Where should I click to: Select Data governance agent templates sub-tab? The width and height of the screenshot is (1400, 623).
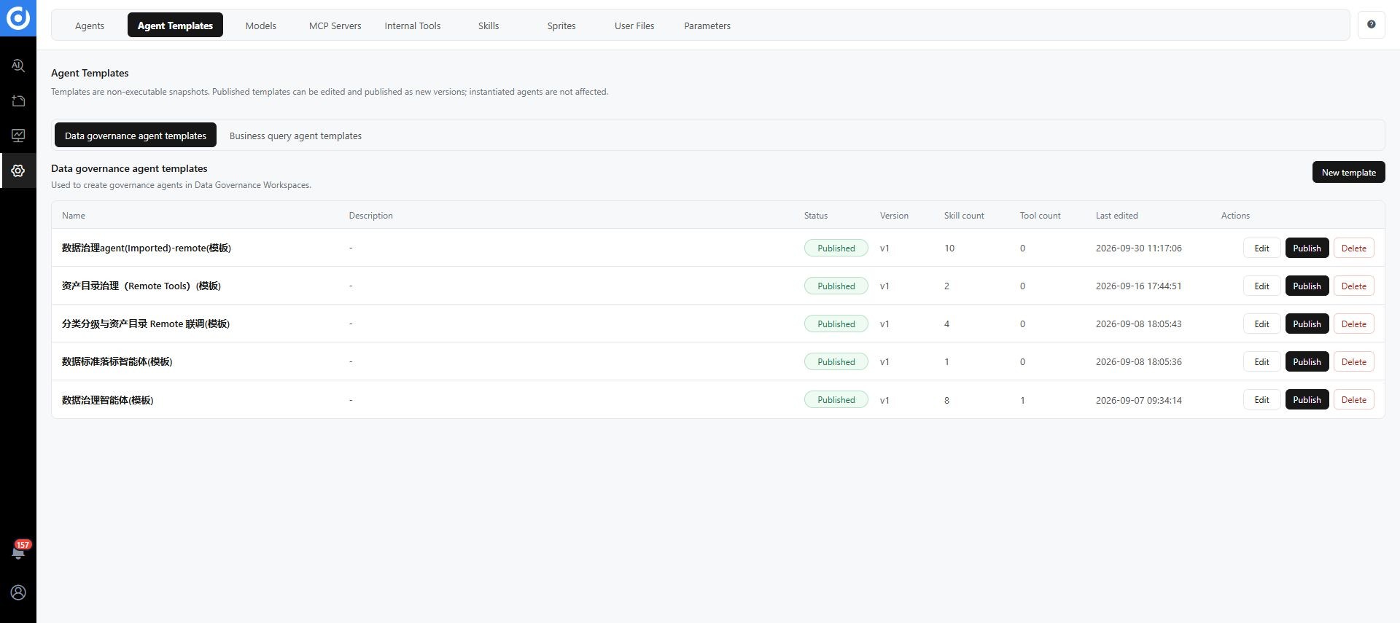pos(136,136)
